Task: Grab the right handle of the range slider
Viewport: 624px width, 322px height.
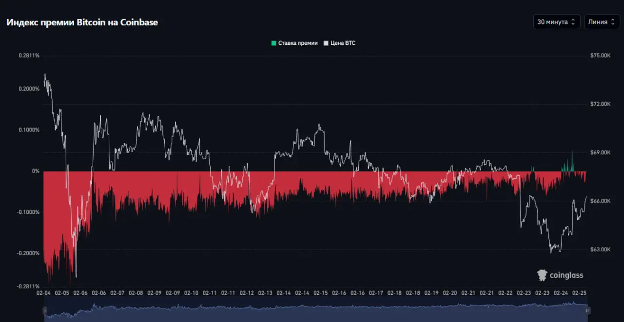Action: [587, 310]
